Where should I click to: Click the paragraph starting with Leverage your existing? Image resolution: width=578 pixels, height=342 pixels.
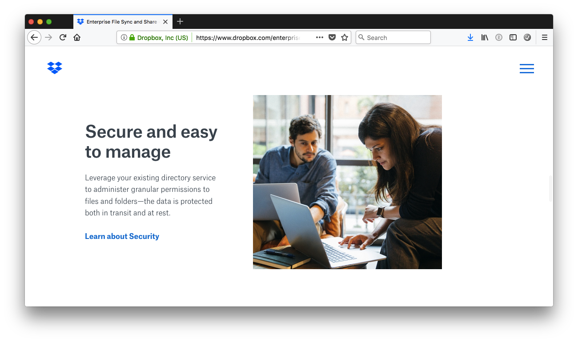point(150,195)
